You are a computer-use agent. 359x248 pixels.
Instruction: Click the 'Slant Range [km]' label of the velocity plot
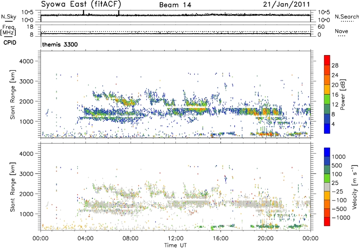13,187
